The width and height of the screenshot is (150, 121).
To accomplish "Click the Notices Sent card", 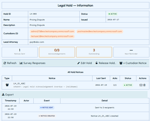I will coord(20,52).
